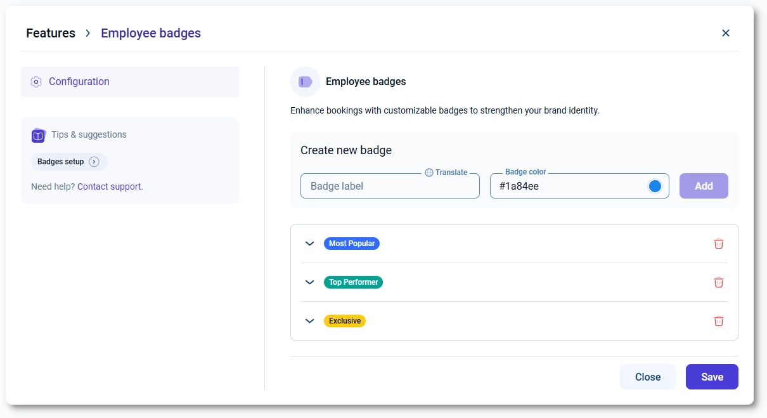767x418 pixels.
Task: Click the Employee badges tag icon
Action: [x=306, y=82]
